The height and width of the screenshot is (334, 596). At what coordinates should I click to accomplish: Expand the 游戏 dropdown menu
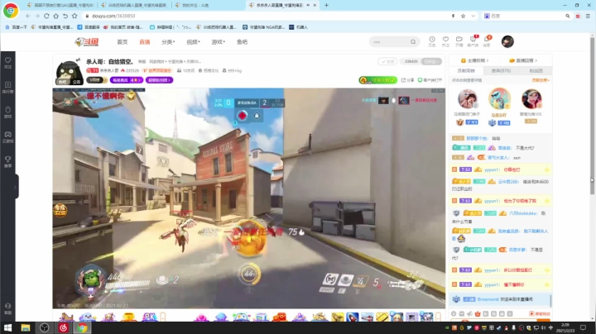point(219,41)
